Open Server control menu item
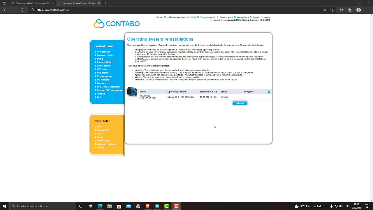Image resolution: width=373 pixels, height=210 pixels. click(x=104, y=66)
